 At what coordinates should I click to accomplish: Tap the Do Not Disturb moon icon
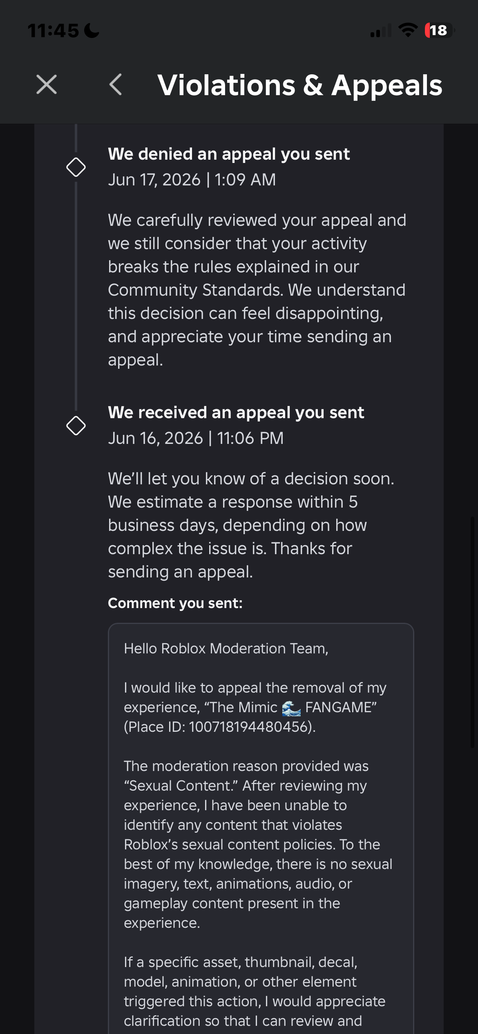92,31
